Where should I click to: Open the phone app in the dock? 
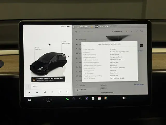pyautogui.click(x=67, y=99)
